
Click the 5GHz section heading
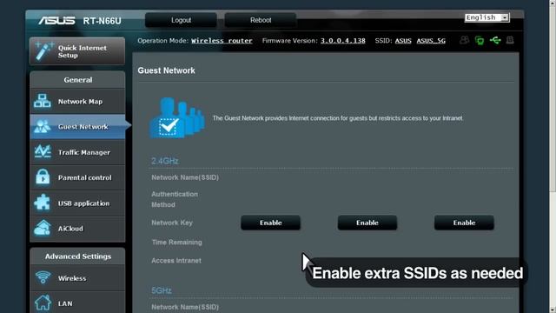pos(162,290)
